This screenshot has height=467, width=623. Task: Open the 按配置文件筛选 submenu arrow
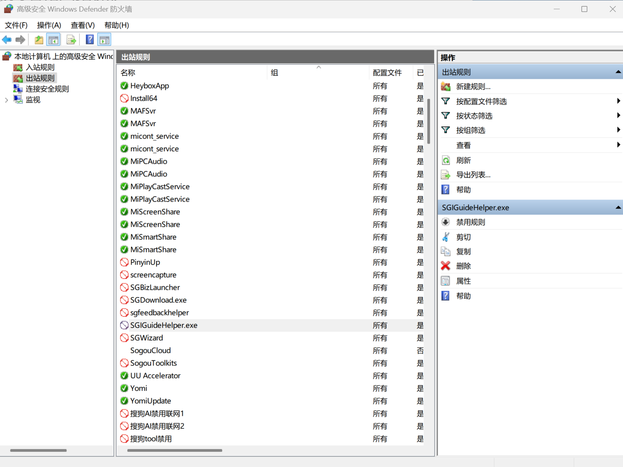tap(619, 101)
